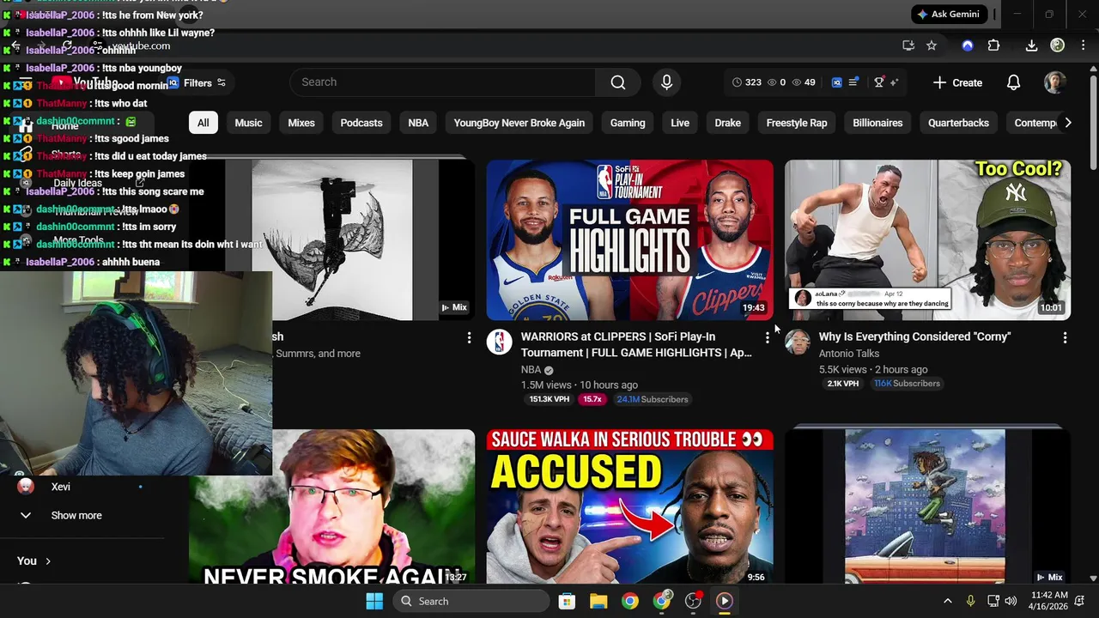Open the Too Cool corny video thumbnail
Image resolution: width=1099 pixels, height=618 pixels.
[927, 239]
